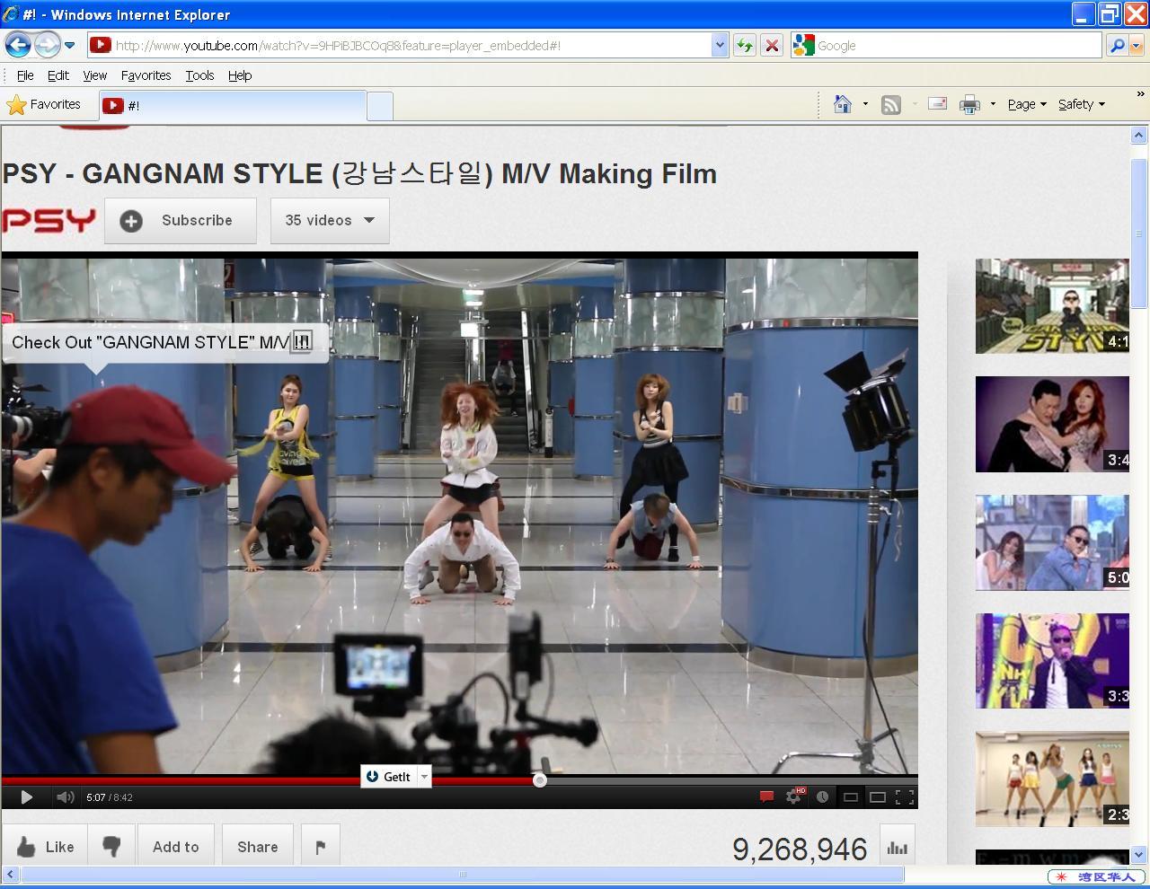Flag the video with the flag icon
This screenshot has width=1150, height=889.
pos(321,847)
